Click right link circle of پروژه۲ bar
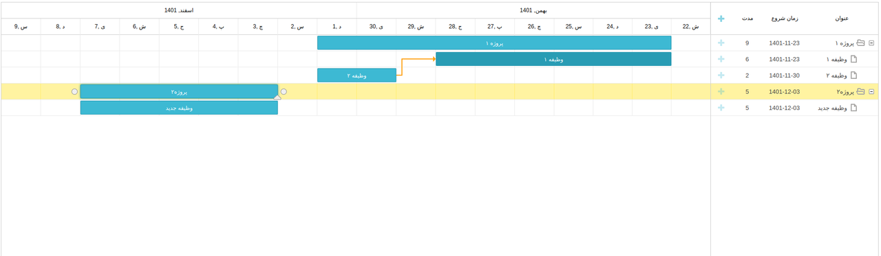 point(284,91)
